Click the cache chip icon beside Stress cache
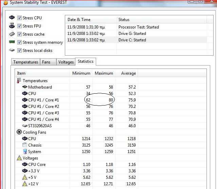Screen dimensions: 217x189 12,34
